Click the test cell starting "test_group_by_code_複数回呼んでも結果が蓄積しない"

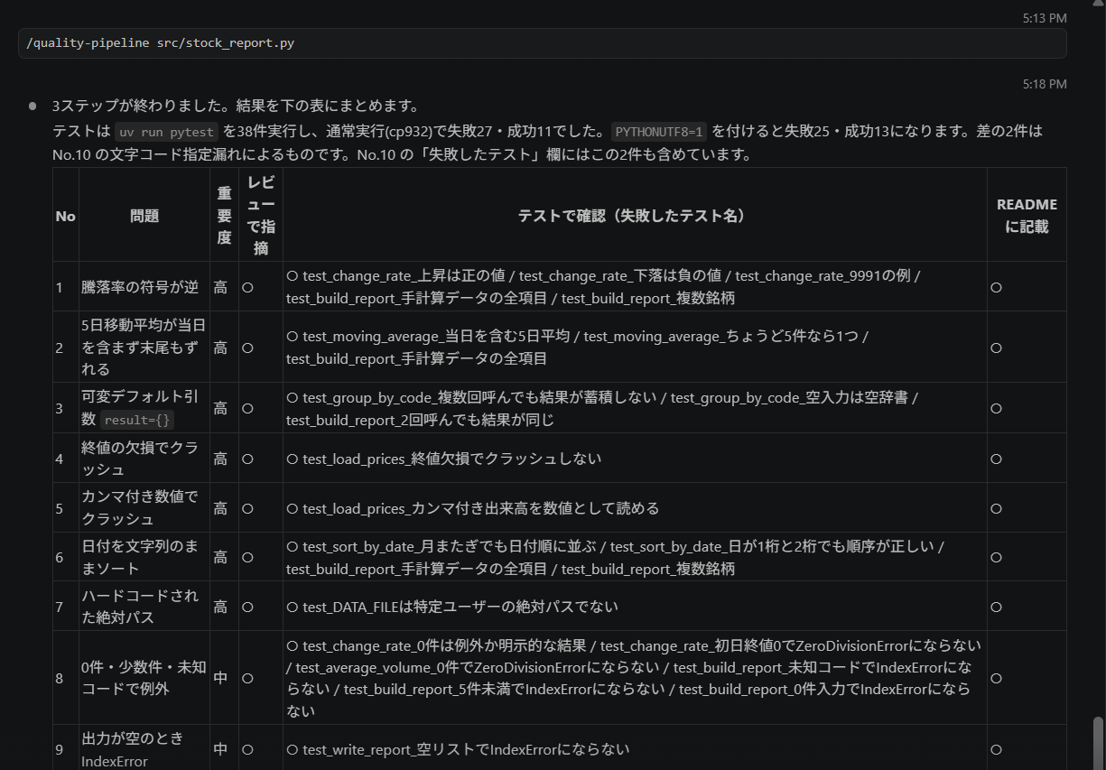(635, 408)
